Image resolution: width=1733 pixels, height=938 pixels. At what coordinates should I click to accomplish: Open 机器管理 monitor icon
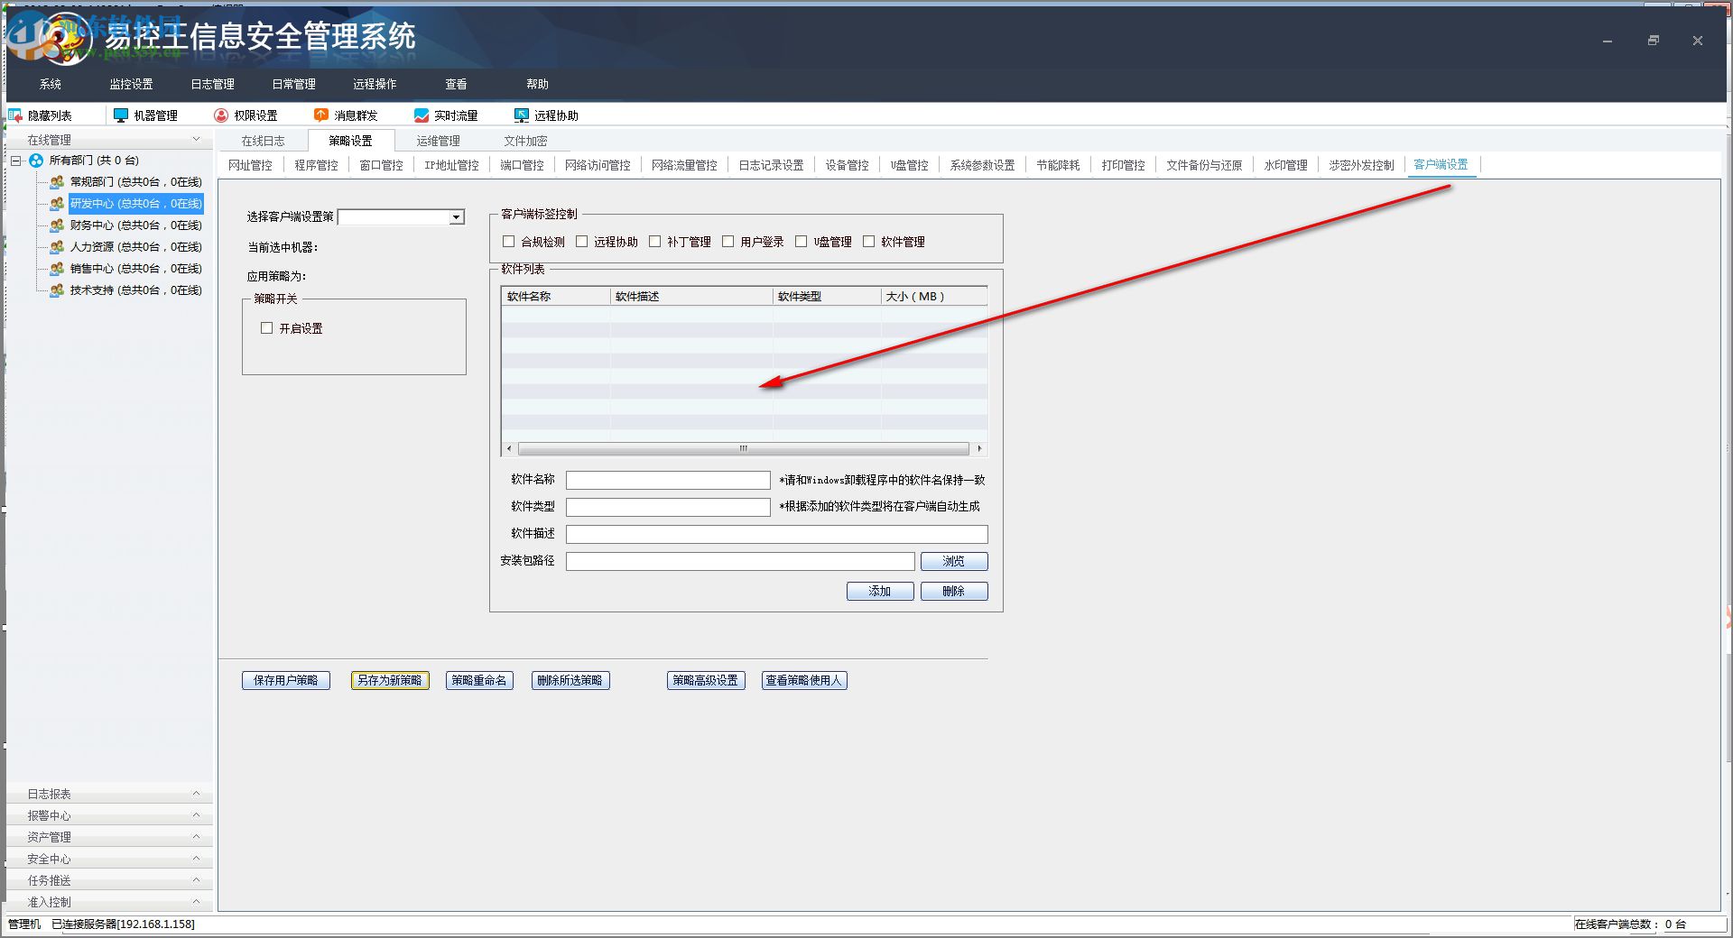point(121,115)
